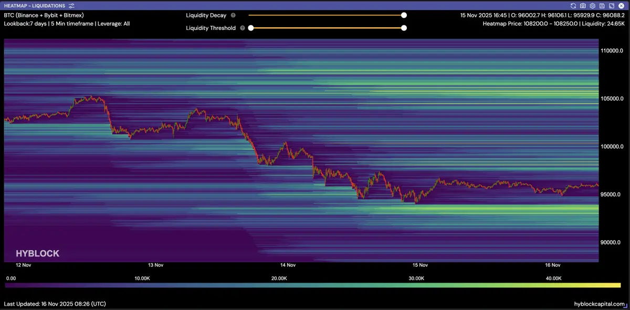
Task: Click the 13 Nov date label
Action: coord(156,265)
